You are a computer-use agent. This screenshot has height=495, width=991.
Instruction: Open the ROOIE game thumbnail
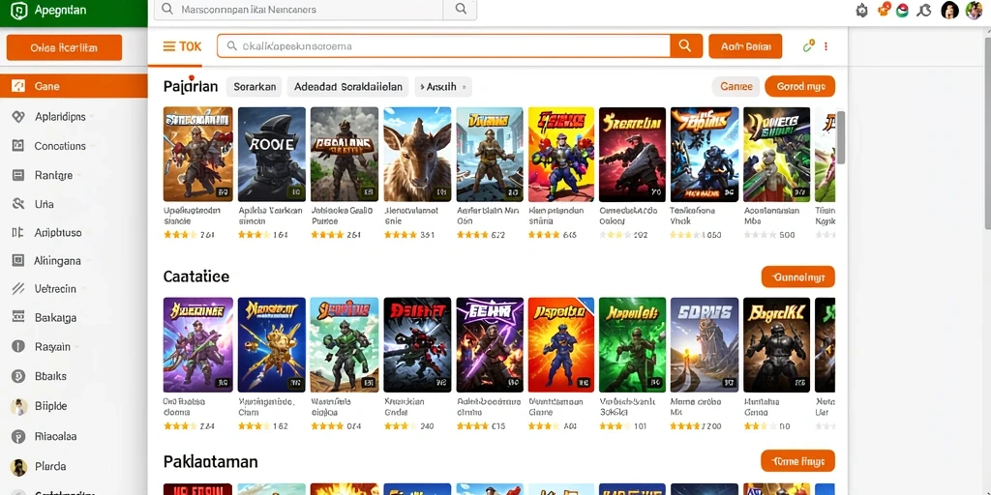(272, 155)
